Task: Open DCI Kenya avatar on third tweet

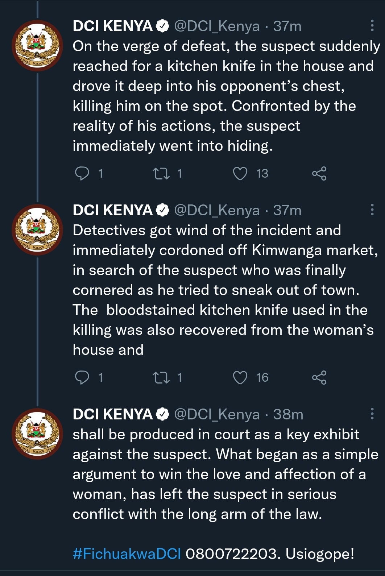Action: (x=37, y=434)
